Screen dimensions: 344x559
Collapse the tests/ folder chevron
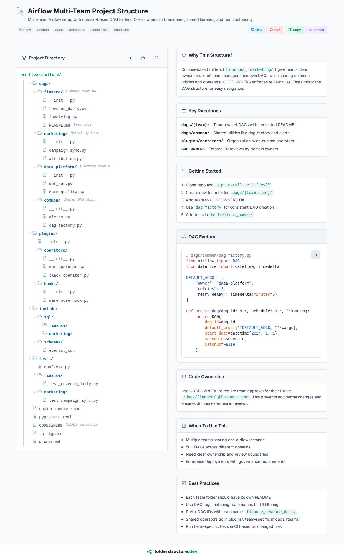pos(30,358)
